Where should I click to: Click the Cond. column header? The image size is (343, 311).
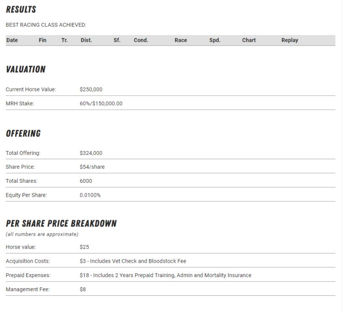[x=141, y=40]
